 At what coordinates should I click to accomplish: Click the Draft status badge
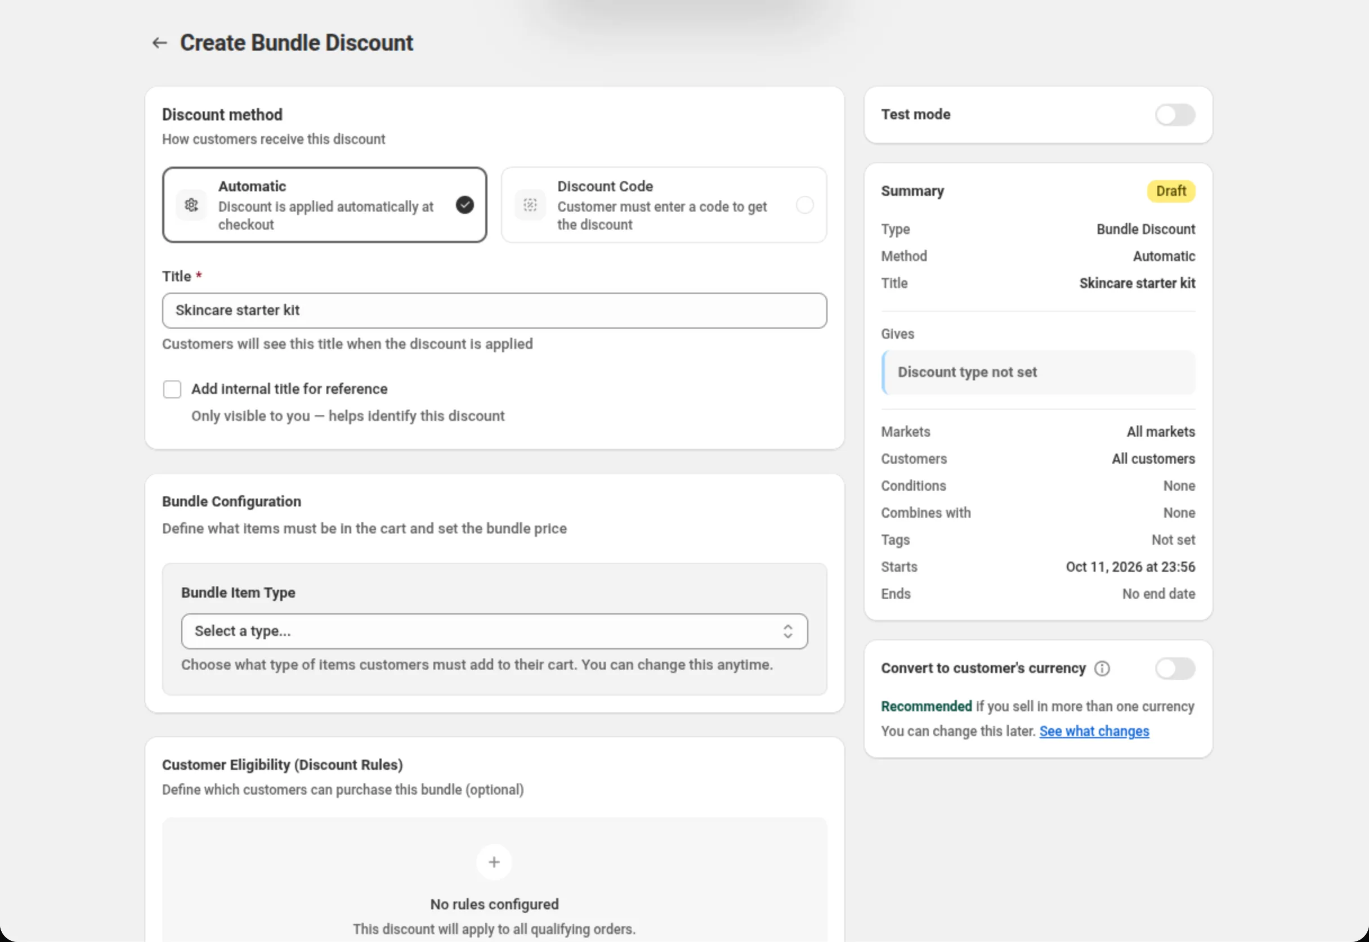1171,191
